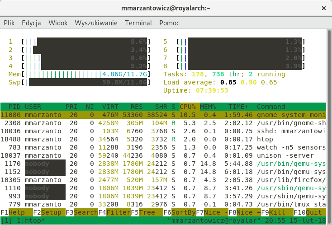Click the F9 Kill function
This screenshot has width=332, height=225.
coord(277,212)
